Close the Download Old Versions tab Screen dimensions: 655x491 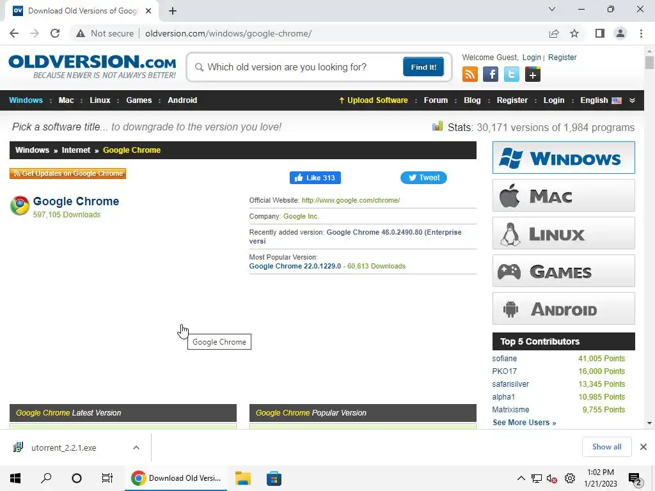click(148, 11)
